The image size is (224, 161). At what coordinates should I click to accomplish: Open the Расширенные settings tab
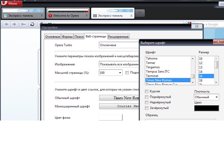pyautogui.click(x=118, y=37)
